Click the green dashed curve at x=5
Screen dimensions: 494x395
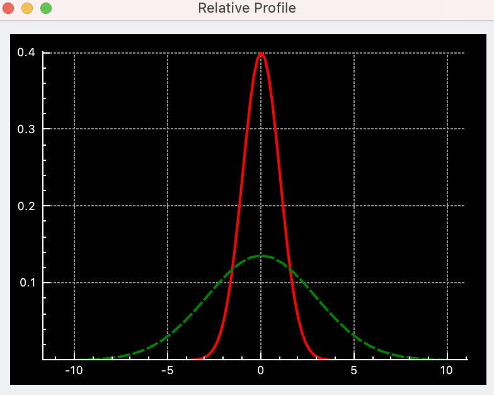click(x=354, y=335)
